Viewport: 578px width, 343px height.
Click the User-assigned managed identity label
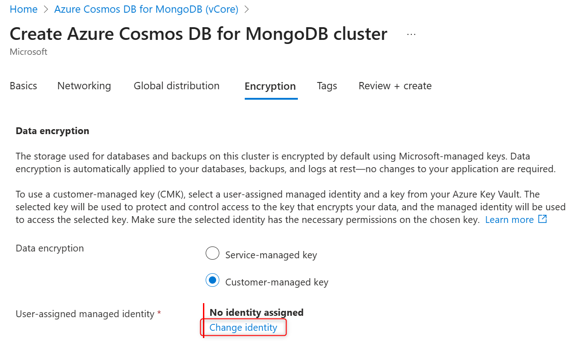tap(85, 314)
